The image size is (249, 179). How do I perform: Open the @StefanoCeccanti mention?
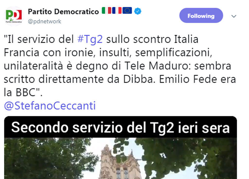[50, 106]
